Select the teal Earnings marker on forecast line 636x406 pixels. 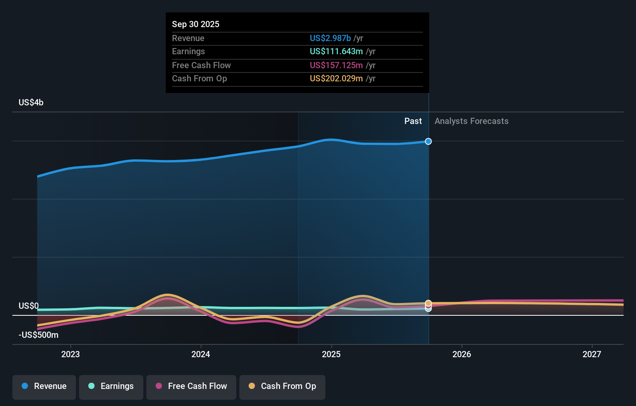(x=428, y=309)
